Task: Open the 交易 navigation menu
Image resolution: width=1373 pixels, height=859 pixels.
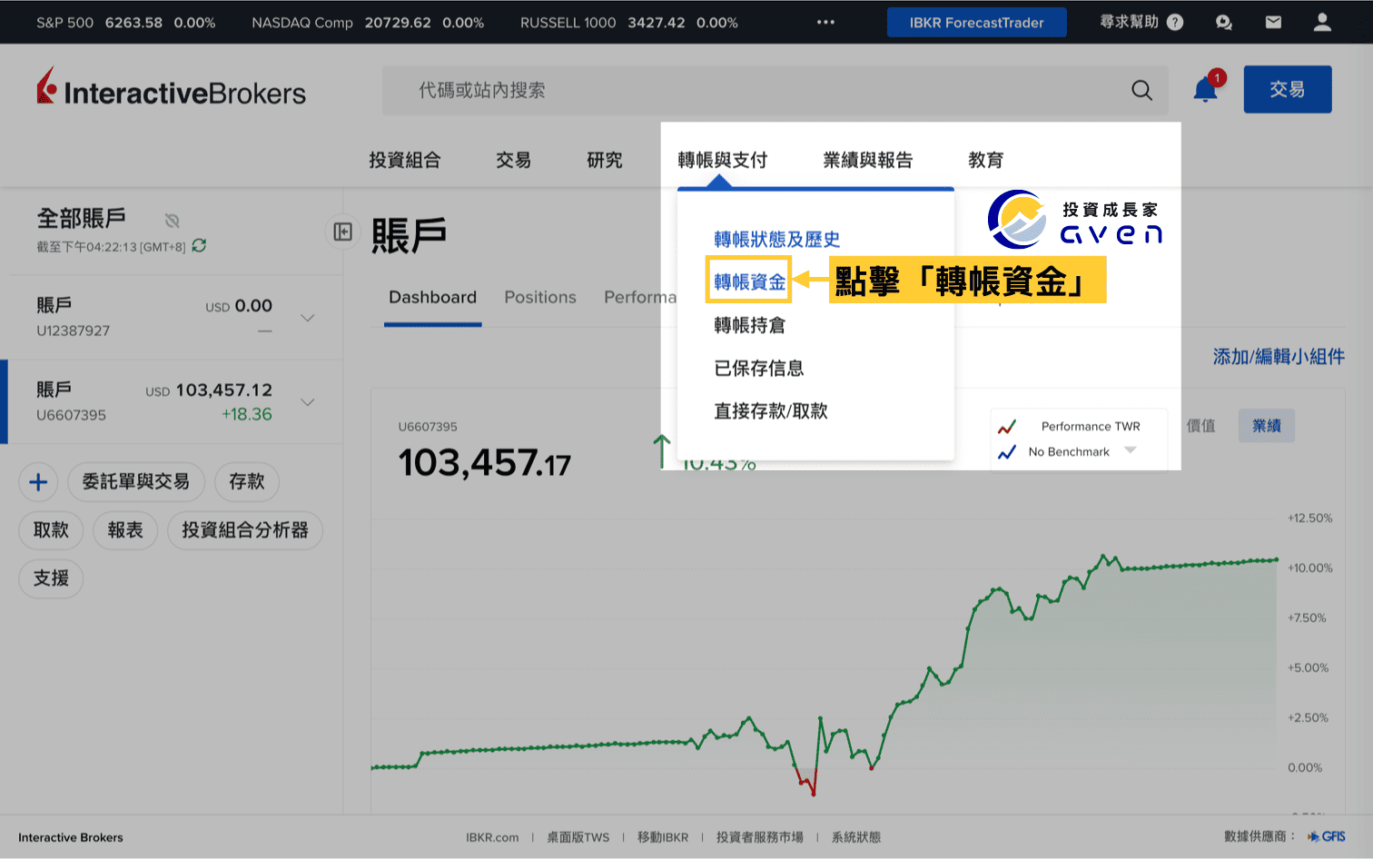Action: 513,160
